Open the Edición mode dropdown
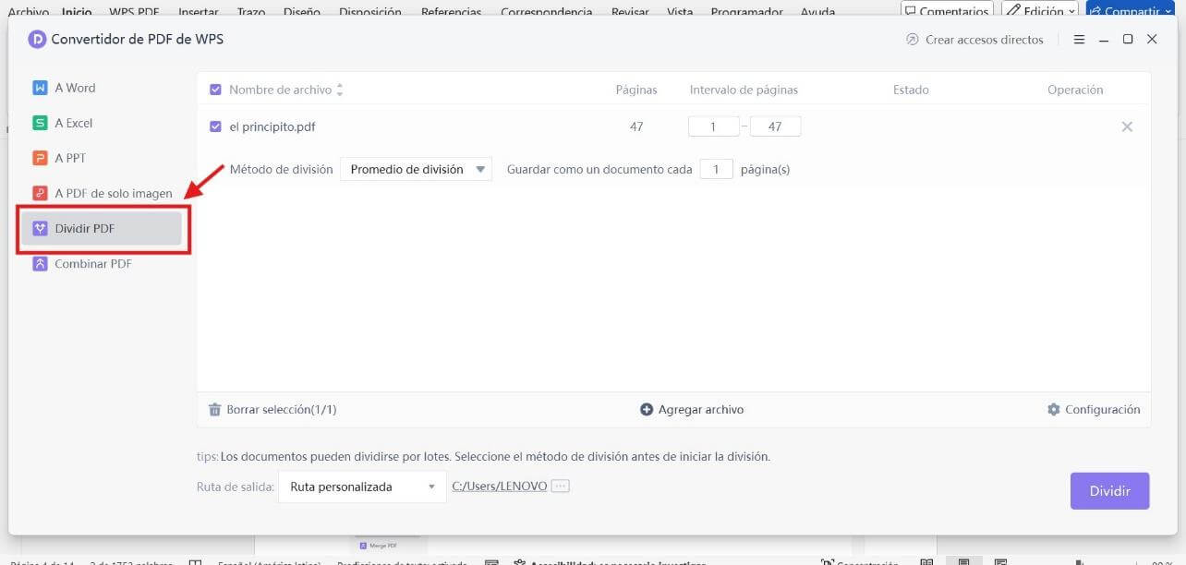Screen dimensions: 1186x565 (x=1039, y=10)
